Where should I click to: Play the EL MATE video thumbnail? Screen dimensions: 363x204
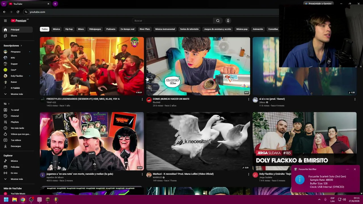pos(198,66)
